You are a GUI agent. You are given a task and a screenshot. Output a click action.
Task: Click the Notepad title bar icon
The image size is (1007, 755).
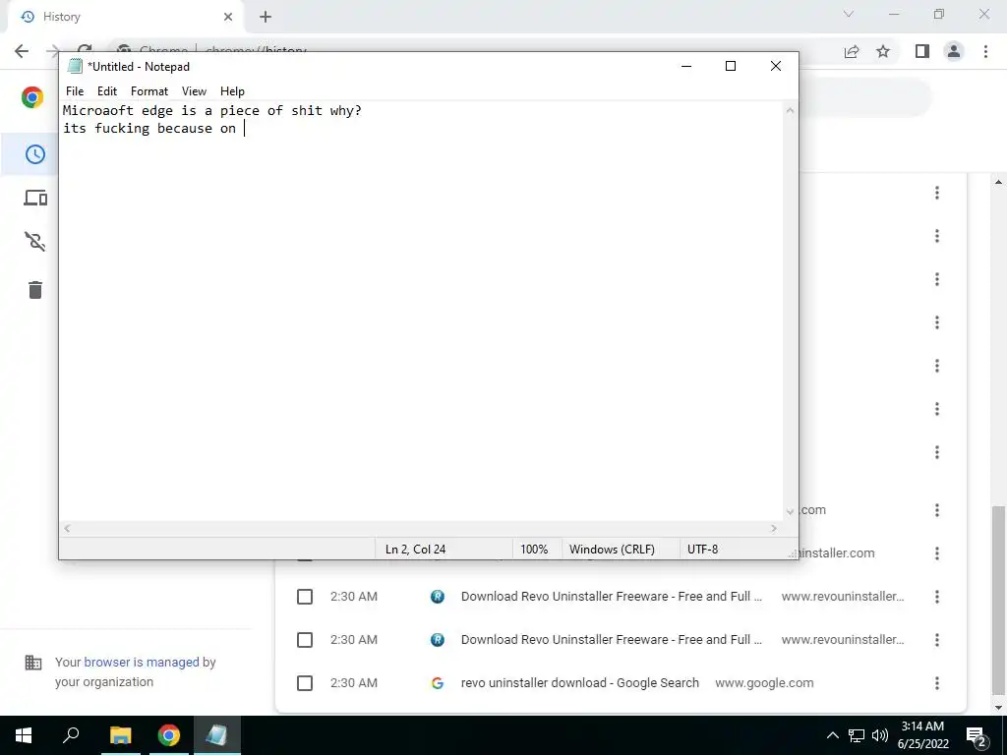coord(75,66)
